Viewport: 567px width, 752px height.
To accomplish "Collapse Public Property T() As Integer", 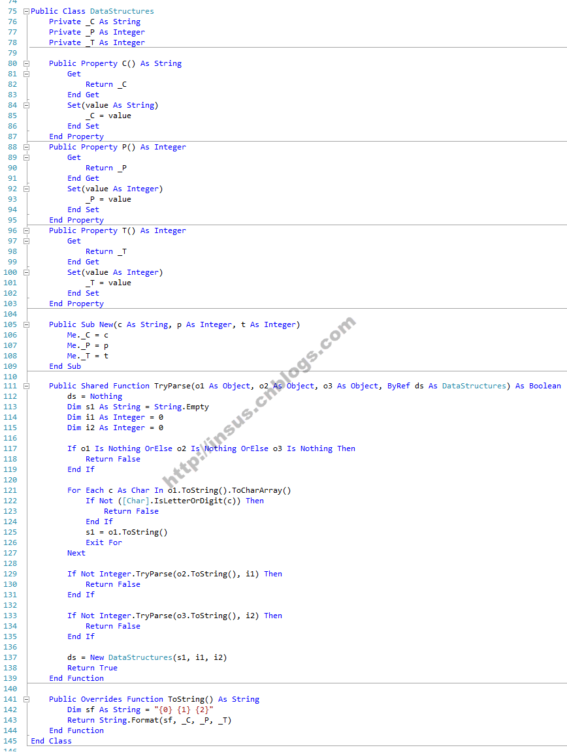I will tap(26, 230).
